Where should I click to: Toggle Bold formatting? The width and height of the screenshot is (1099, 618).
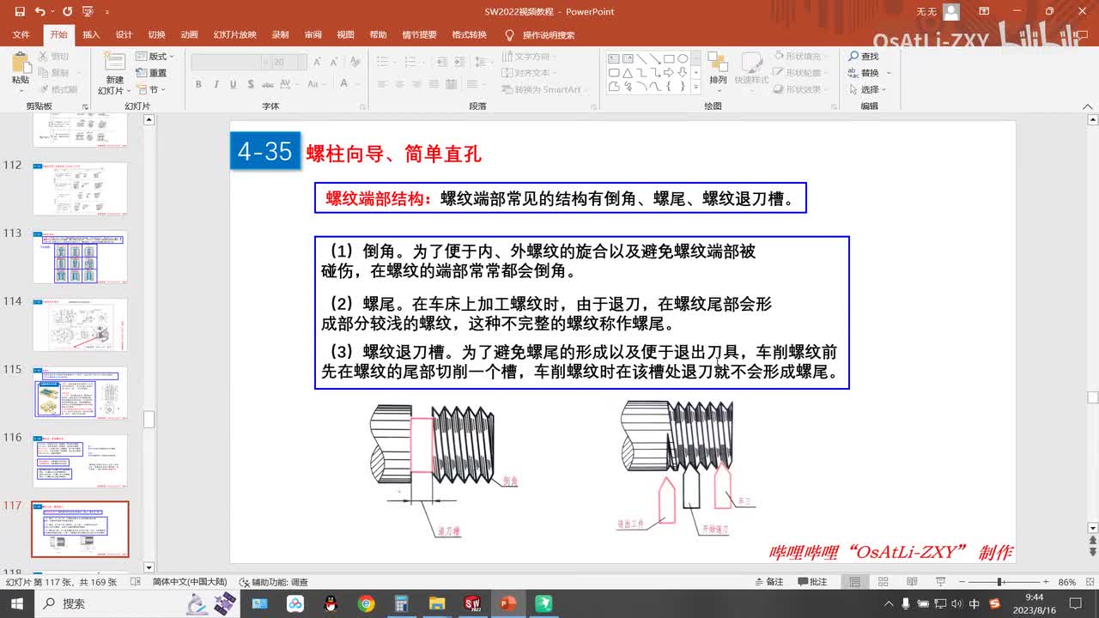pyautogui.click(x=198, y=84)
